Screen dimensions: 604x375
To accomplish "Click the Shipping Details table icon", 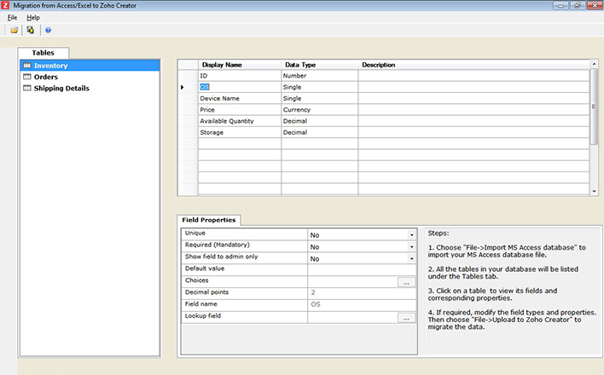I will click(26, 88).
